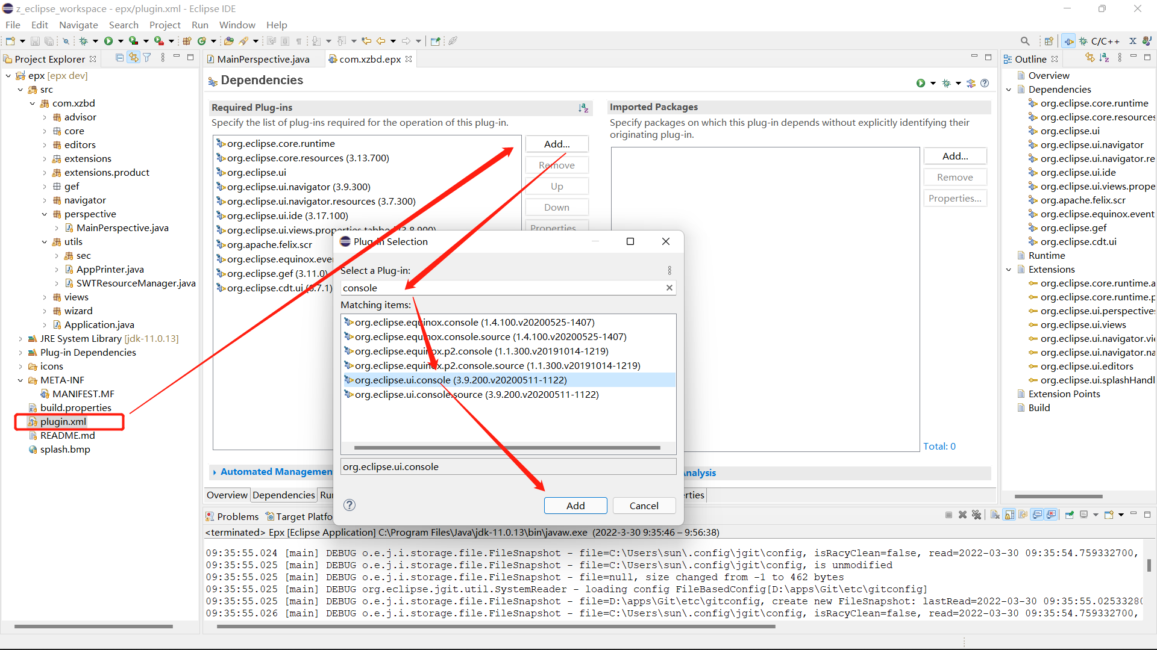Click Clear Console icon
1157x650 pixels.
pos(995,515)
